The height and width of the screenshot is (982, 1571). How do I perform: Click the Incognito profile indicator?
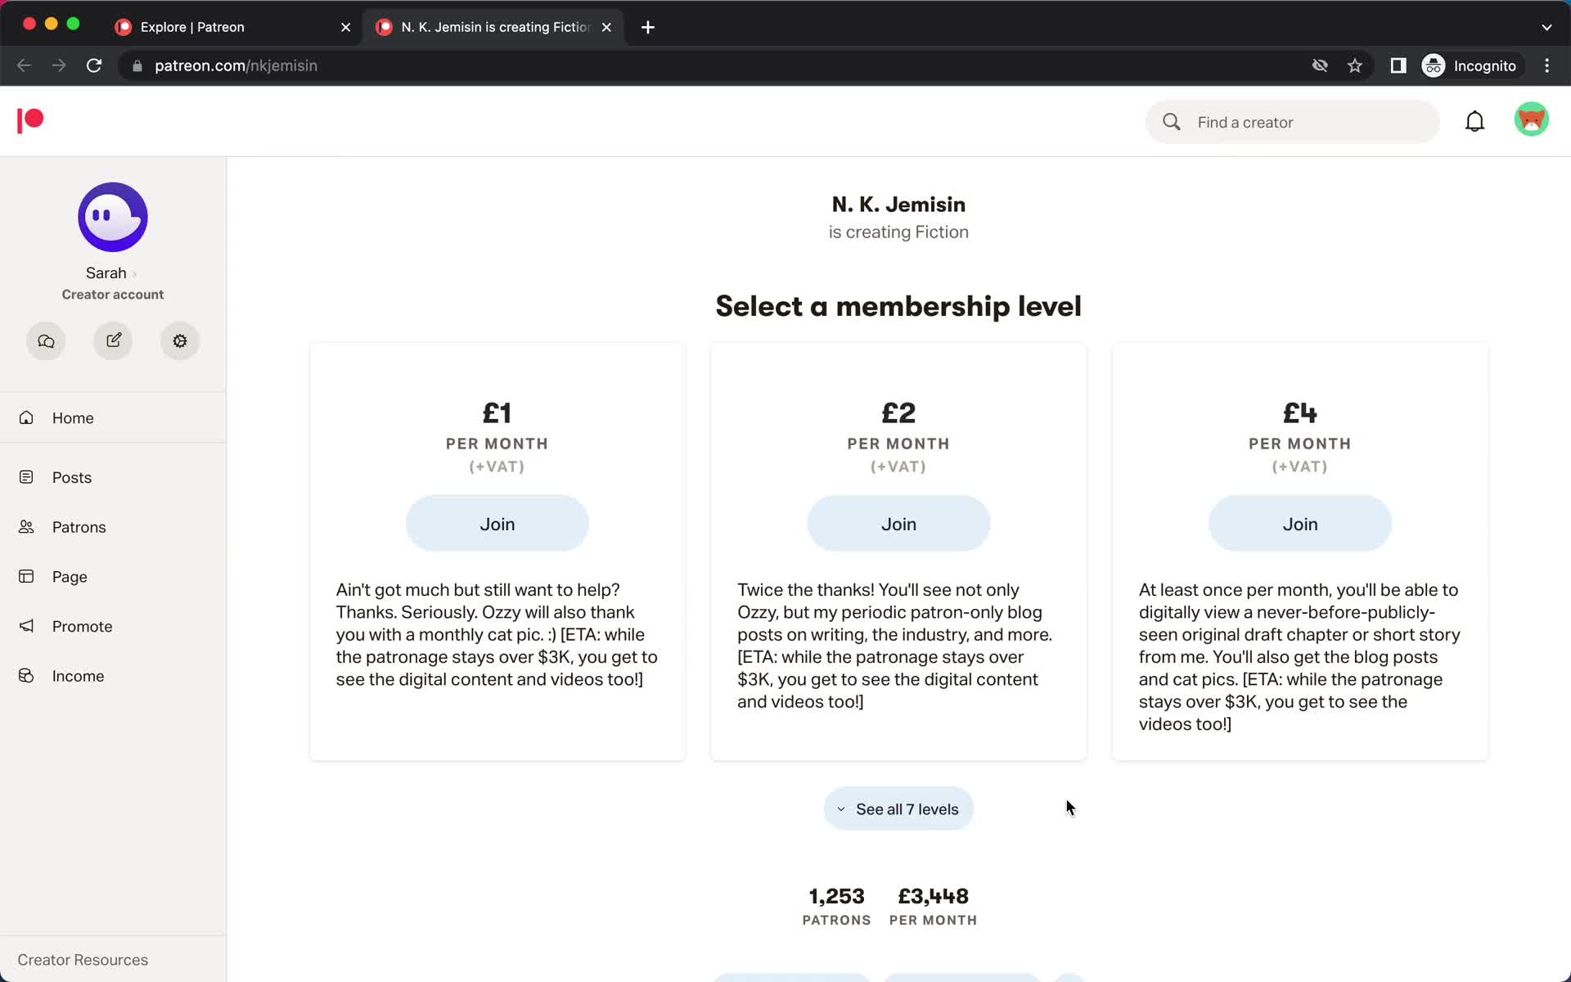(x=1470, y=65)
